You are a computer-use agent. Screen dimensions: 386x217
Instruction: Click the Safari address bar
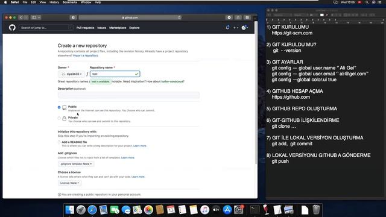[130, 17]
